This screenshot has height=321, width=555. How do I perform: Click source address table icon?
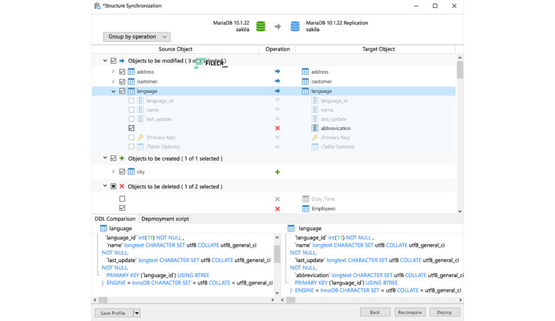[131, 72]
